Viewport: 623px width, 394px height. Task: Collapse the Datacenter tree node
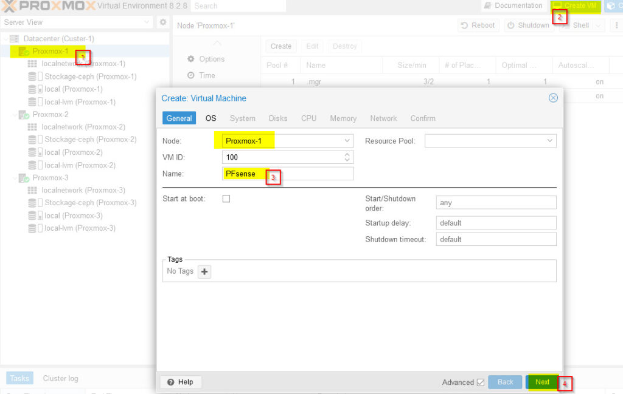(x=5, y=38)
